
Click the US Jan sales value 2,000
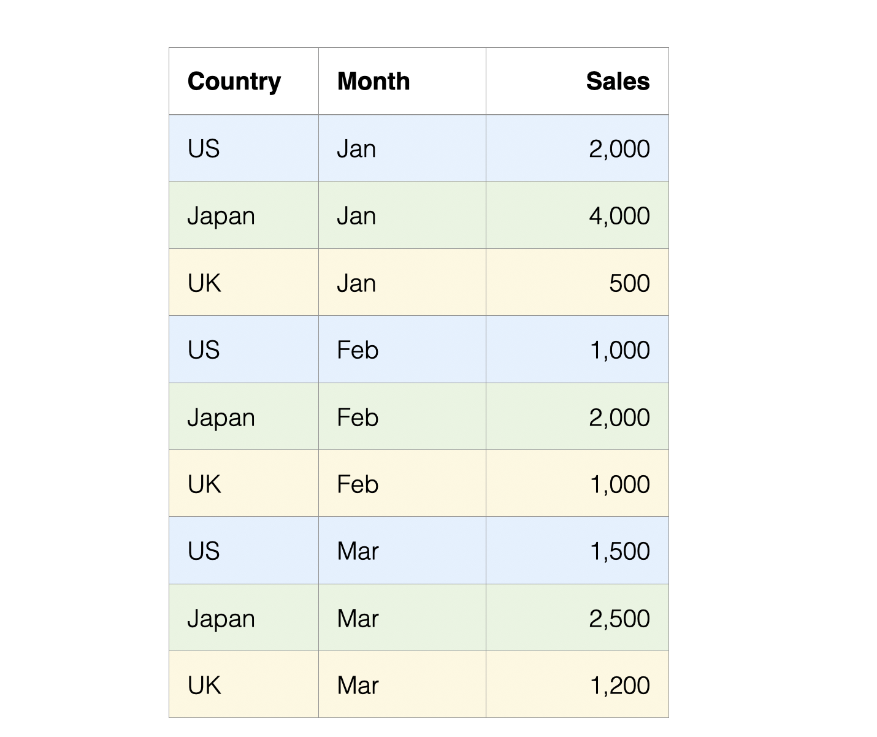[x=577, y=148]
